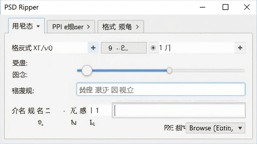257x144 pixels.
Task: Click the highlighted text field with Chinese text
Action: click(161, 89)
